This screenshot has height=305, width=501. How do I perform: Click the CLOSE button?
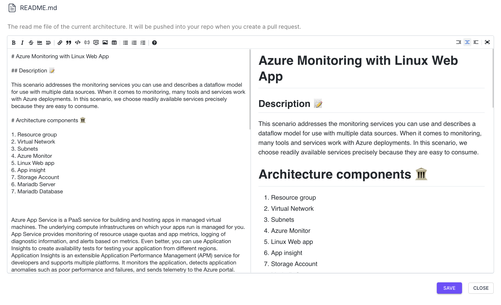click(481, 288)
